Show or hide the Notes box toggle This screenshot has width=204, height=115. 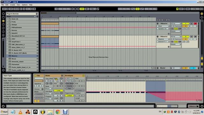pyautogui.click(x=62, y=76)
